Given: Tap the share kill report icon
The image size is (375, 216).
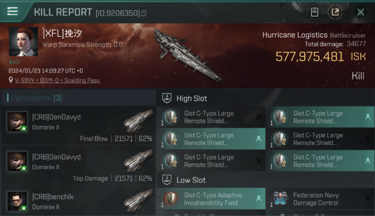Looking at the screenshot, I should coord(335,12).
